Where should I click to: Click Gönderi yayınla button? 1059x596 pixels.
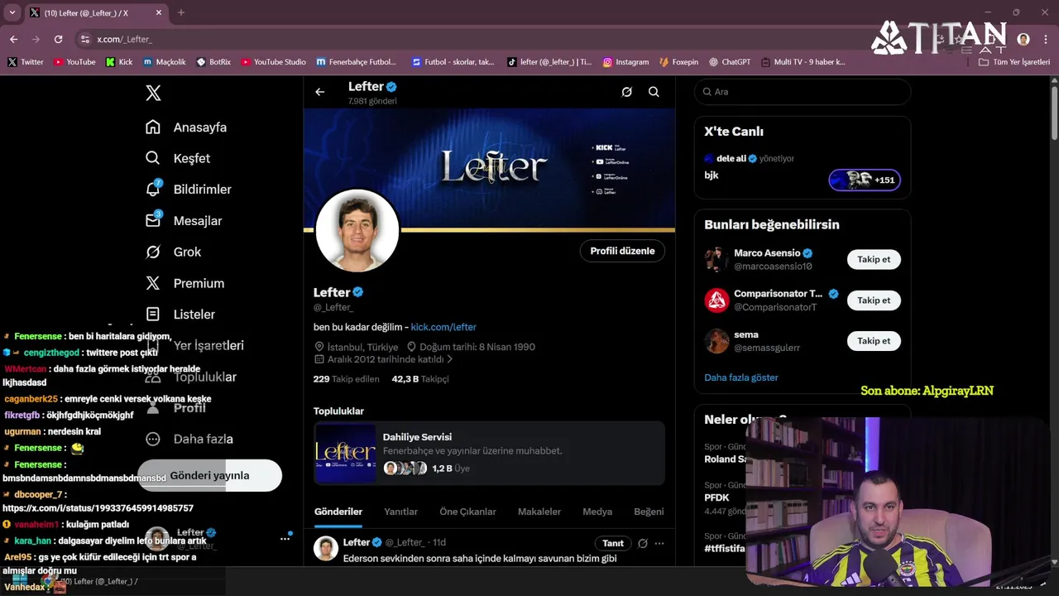tap(209, 476)
